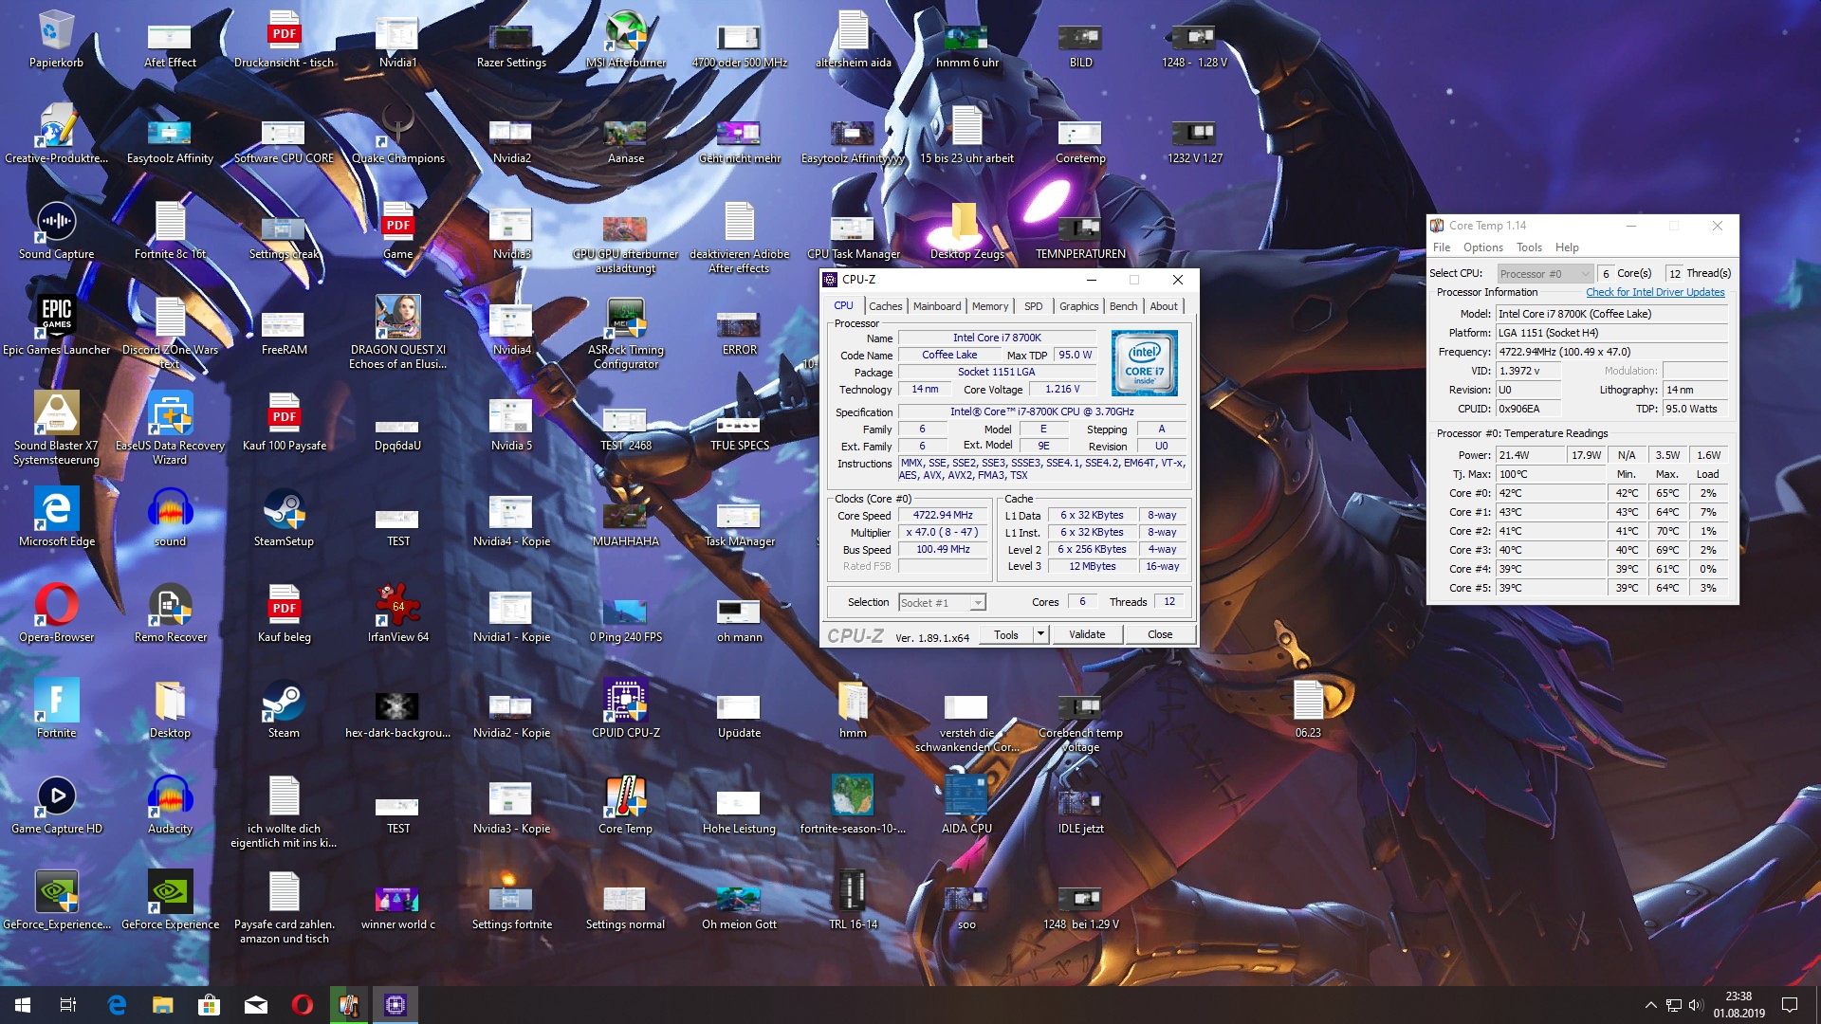Click the CPU-Z processor Name field
Screen dimensions: 1821x1024
pos(997,338)
